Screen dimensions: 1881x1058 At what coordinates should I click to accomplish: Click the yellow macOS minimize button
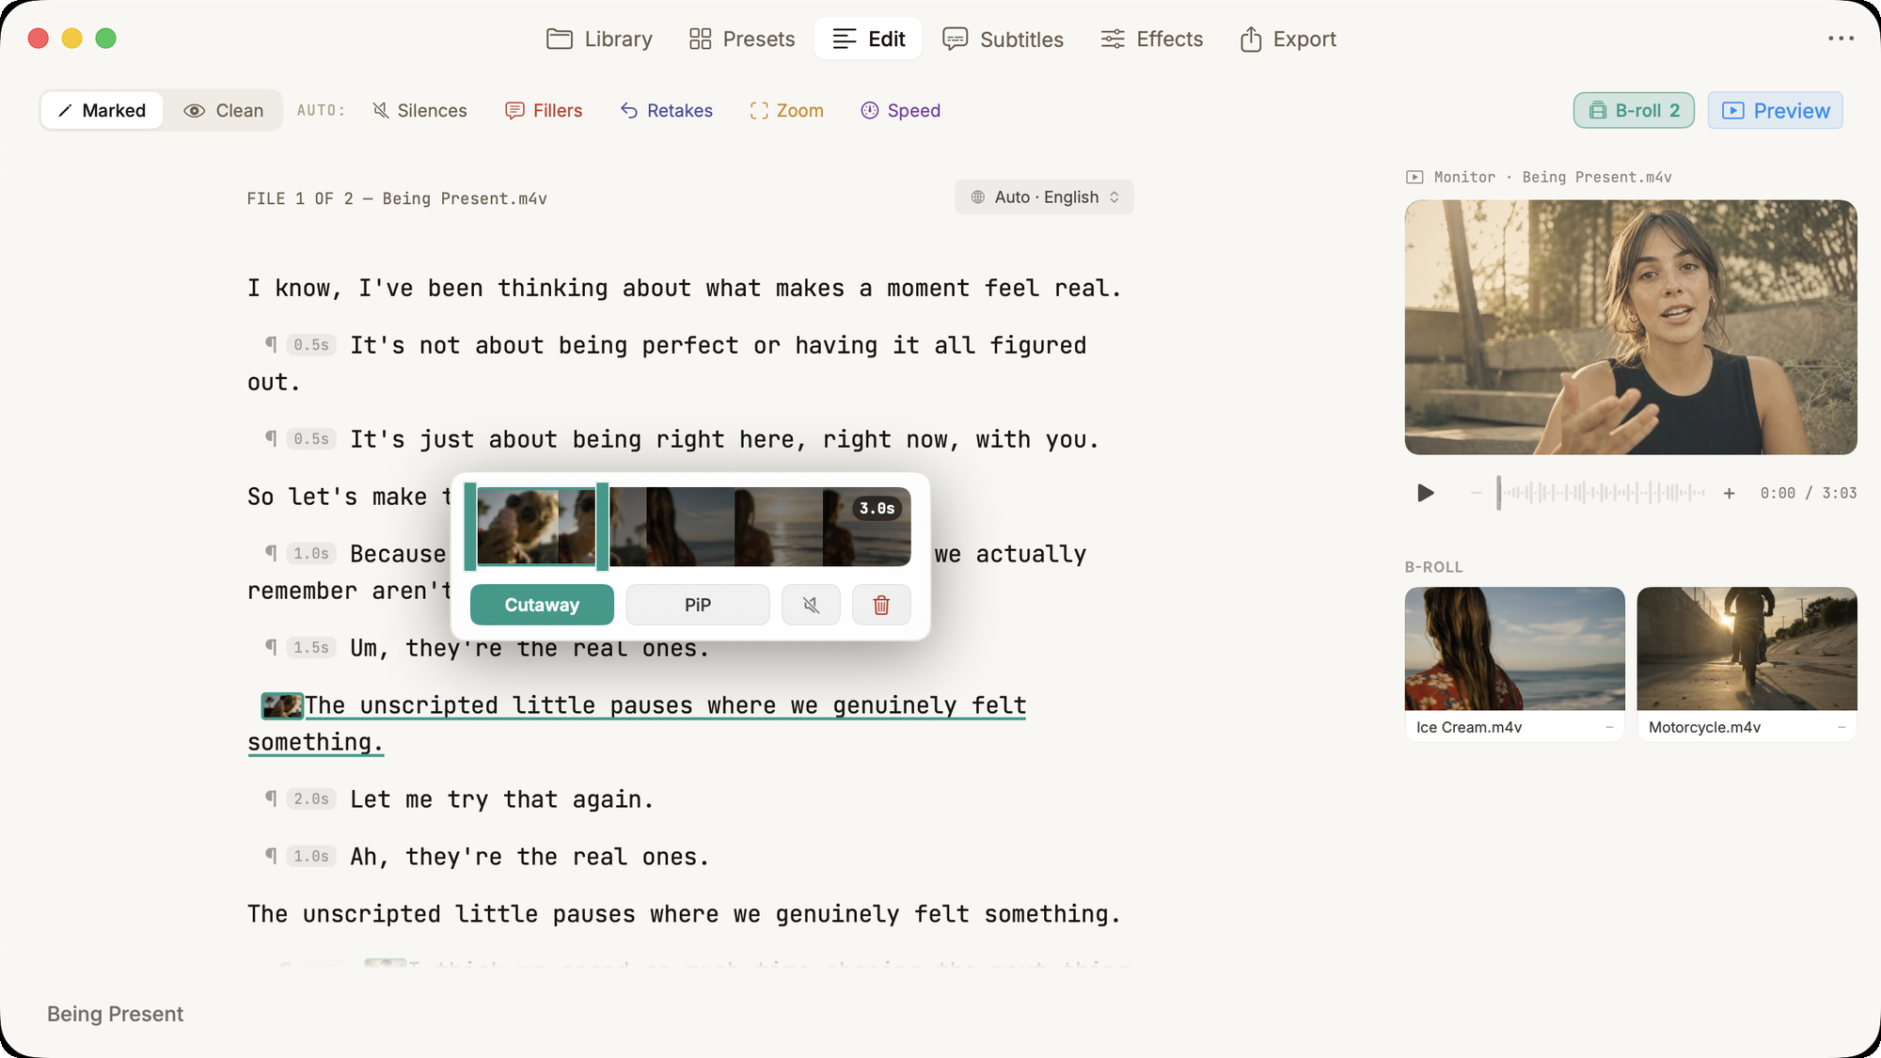(x=71, y=39)
